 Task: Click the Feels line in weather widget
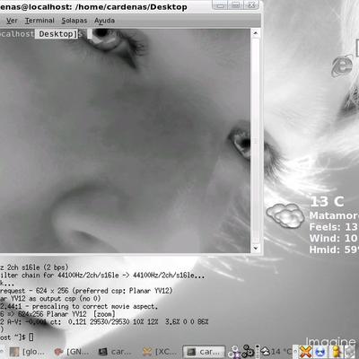click(334, 227)
